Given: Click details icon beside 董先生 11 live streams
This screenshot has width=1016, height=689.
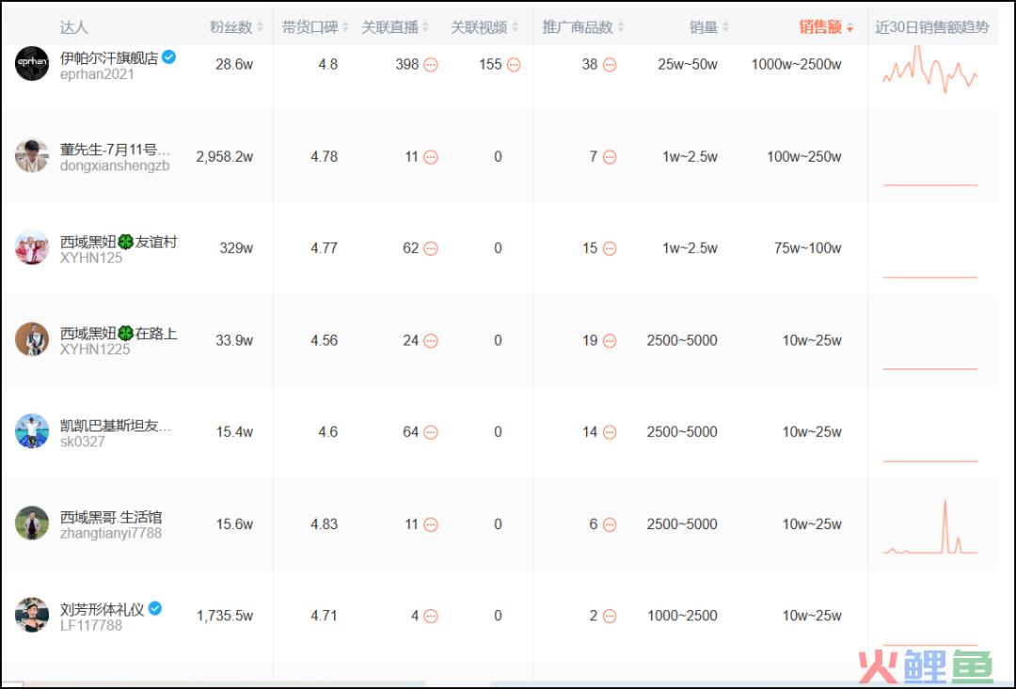Looking at the screenshot, I should click(x=430, y=157).
